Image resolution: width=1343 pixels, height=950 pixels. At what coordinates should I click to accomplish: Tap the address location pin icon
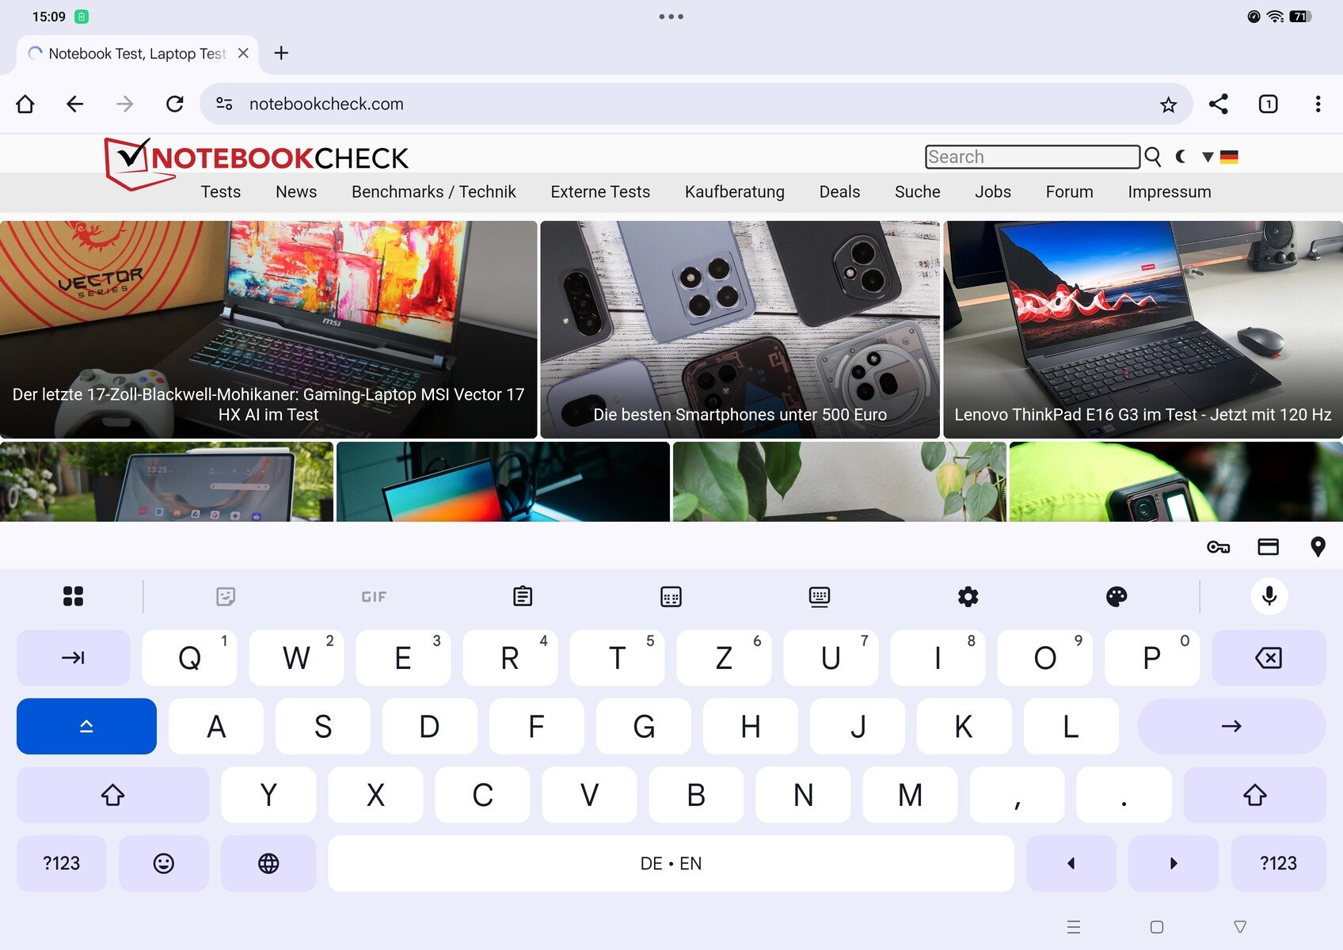tap(1318, 547)
